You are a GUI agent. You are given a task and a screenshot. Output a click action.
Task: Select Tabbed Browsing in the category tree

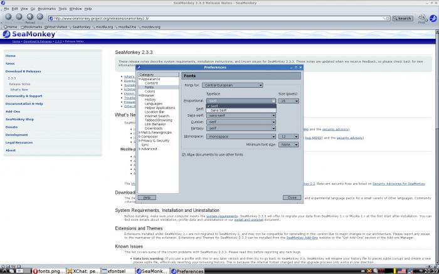click(x=159, y=120)
